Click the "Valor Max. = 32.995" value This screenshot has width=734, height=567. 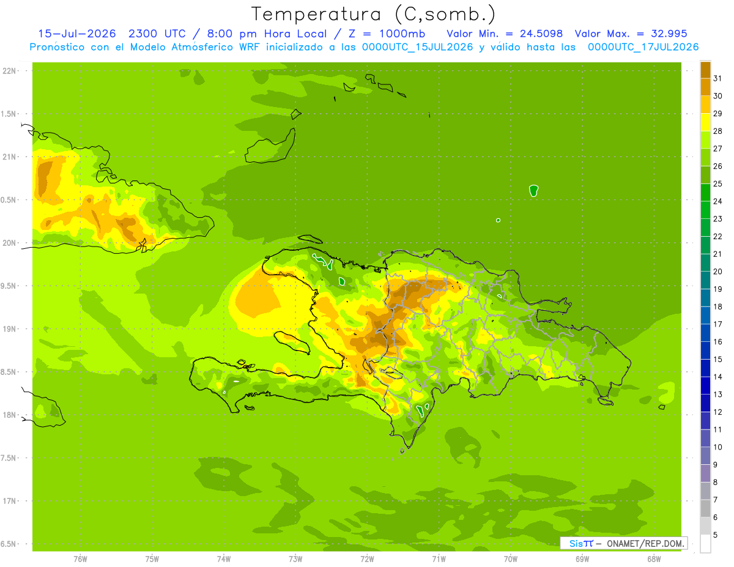(x=631, y=34)
